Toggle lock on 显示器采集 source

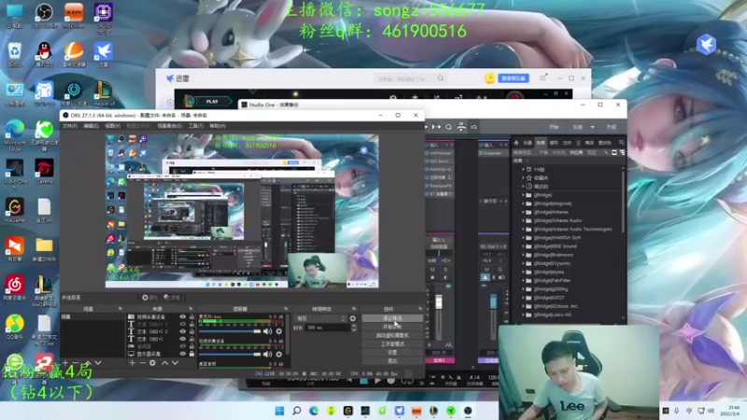tap(191, 354)
